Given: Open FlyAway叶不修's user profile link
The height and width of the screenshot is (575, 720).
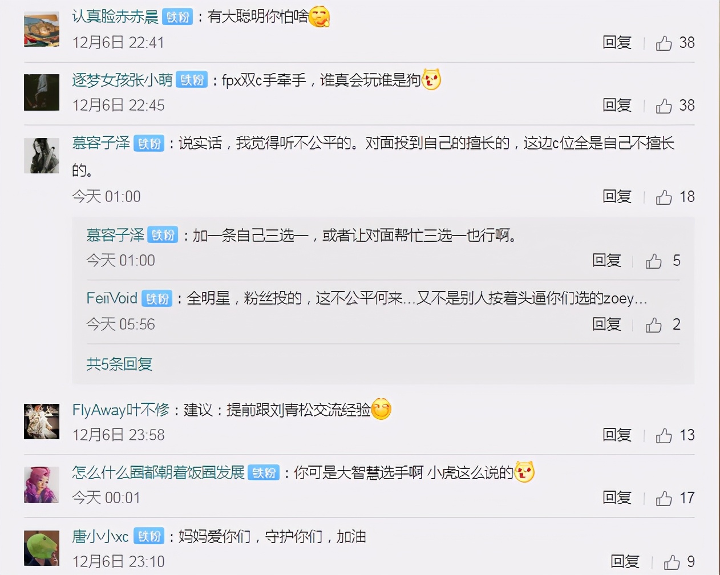Looking at the screenshot, I should [120, 410].
